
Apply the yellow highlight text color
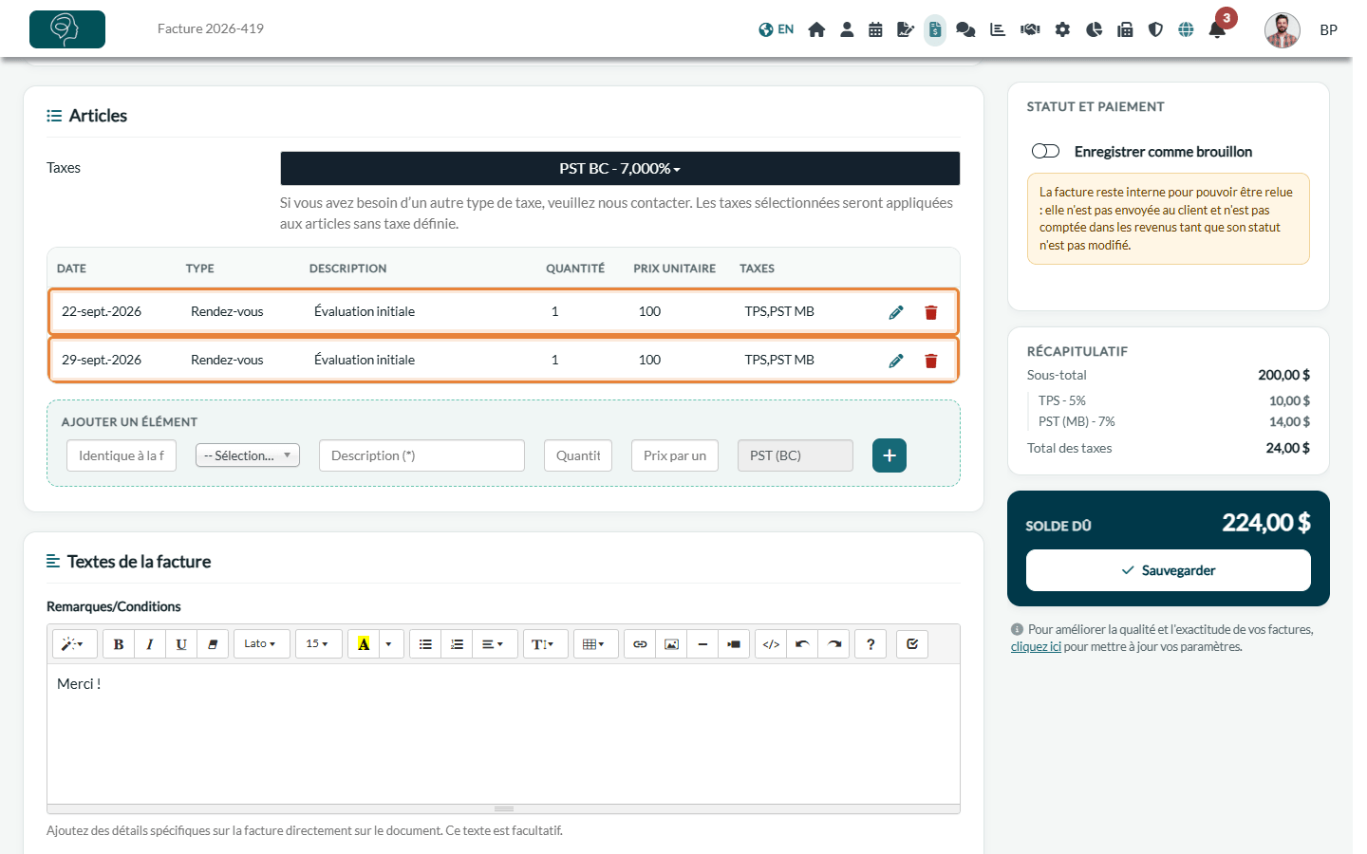tap(364, 644)
